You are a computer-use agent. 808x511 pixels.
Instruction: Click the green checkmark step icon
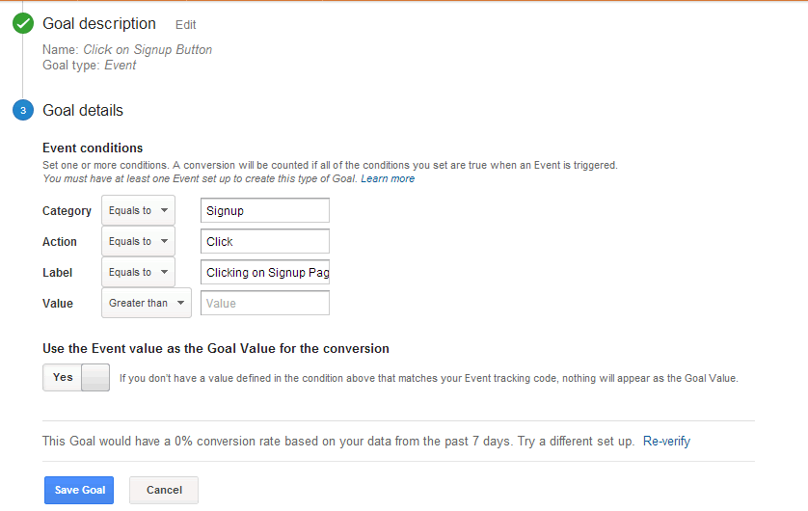coord(23,24)
